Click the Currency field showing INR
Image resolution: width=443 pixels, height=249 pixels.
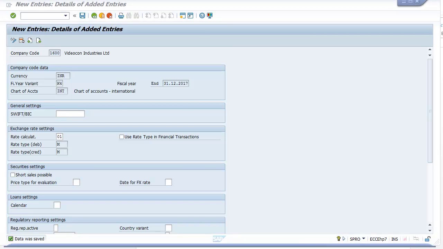tap(63, 76)
